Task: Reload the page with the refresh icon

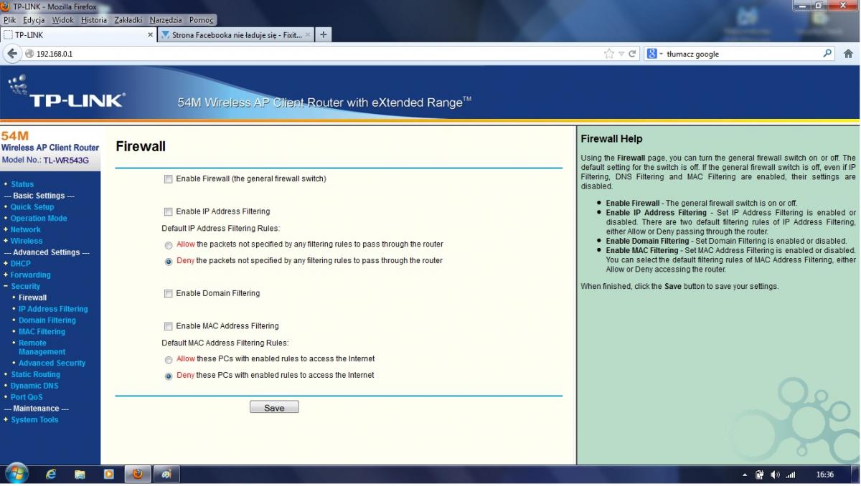Action: (633, 54)
